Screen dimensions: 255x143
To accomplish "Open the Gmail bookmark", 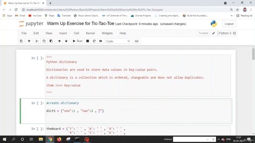I will (20, 15).
